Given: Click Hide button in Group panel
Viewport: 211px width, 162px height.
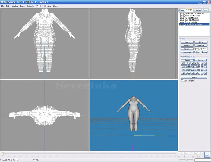Looking at the screenshot, I should [201, 42].
